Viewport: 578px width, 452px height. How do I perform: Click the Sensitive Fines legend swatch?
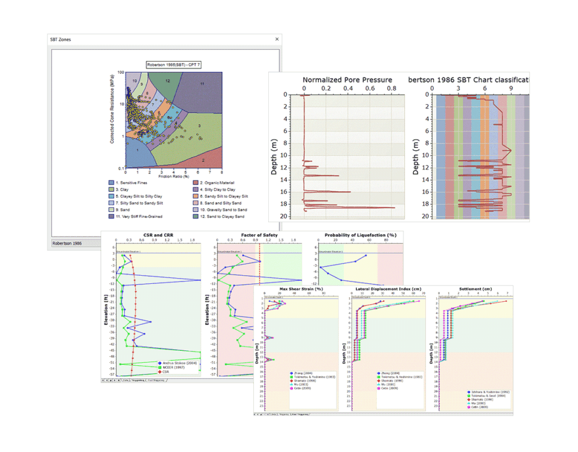coord(111,182)
